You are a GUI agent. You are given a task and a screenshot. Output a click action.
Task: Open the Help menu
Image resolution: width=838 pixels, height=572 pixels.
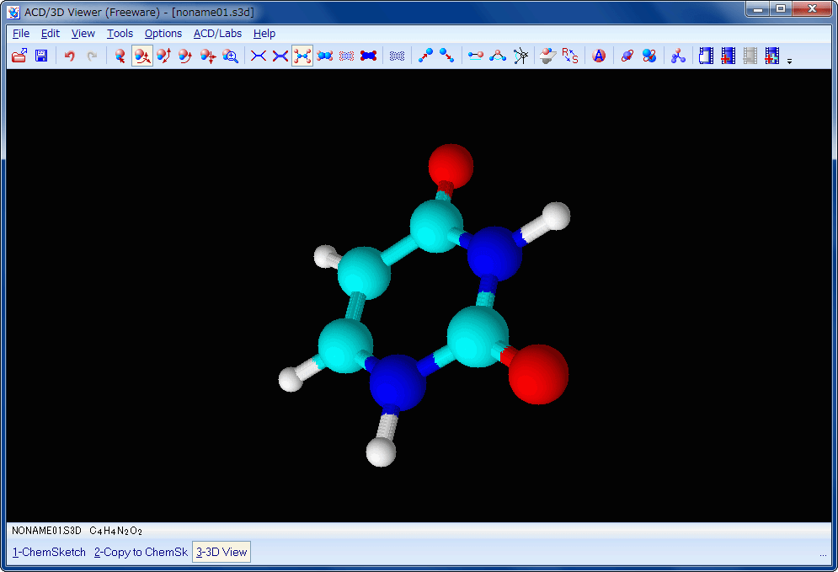[264, 33]
